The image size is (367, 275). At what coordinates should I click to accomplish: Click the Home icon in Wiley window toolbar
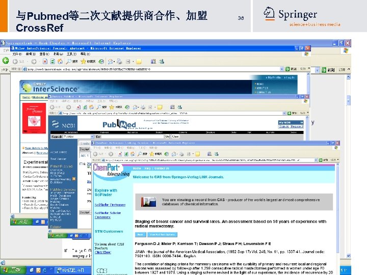pyautogui.click(x=60, y=62)
